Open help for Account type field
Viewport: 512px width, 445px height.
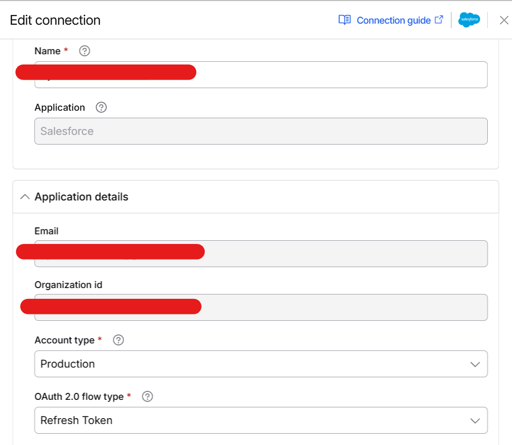click(118, 340)
